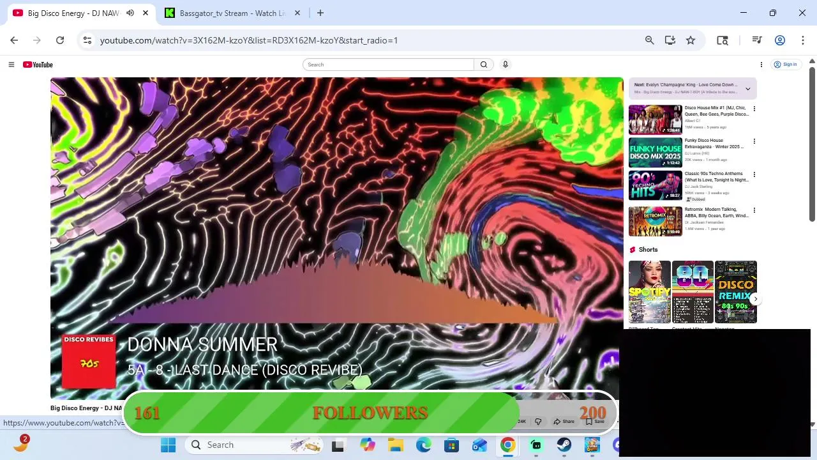Open the Disco Remix 80s 90s short
Image resolution: width=817 pixels, height=460 pixels.
[735, 292]
